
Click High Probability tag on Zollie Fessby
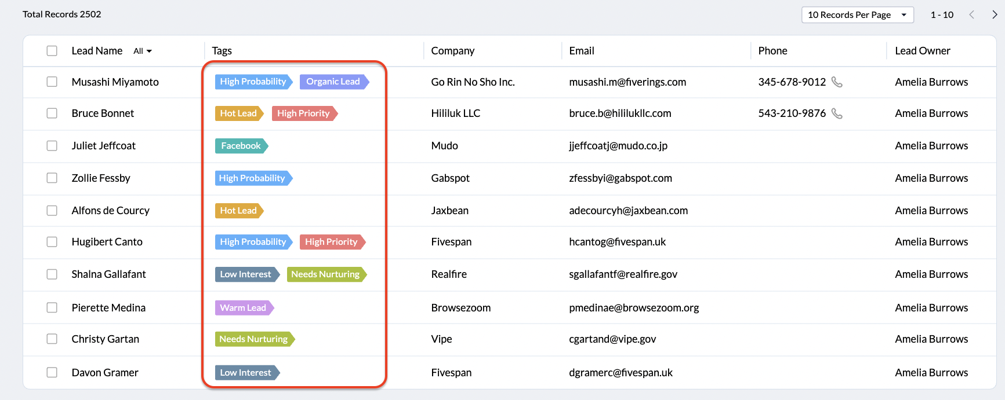click(x=253, y=178)
